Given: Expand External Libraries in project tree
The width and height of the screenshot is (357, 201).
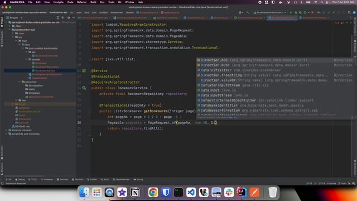Looking at the screenshot, I should [6, 130].
